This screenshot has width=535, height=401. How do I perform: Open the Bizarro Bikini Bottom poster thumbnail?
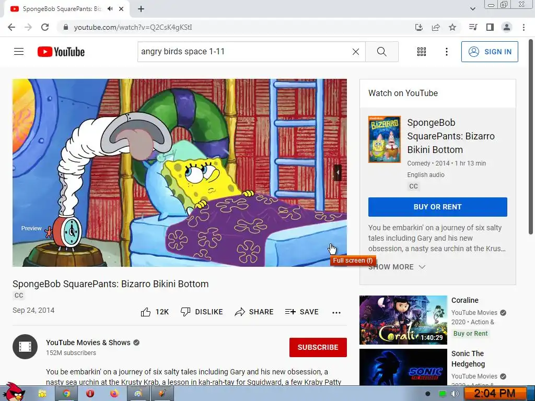tap(385, 139)
